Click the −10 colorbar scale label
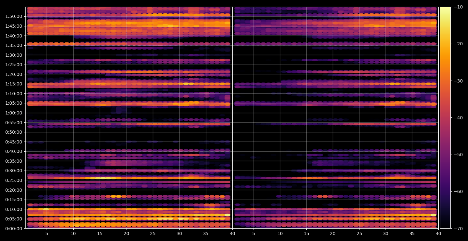The width and height of the screenshot is (468, 241). [458, 7]
